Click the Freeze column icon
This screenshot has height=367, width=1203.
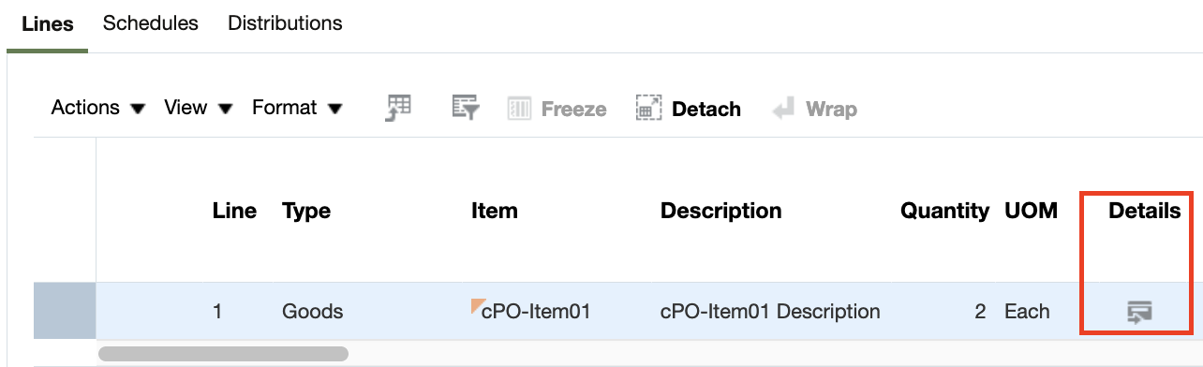520,110
